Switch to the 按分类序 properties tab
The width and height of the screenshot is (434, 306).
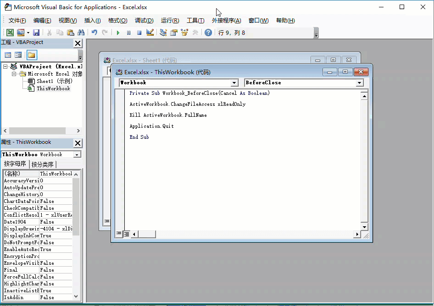tap(42, 164)
